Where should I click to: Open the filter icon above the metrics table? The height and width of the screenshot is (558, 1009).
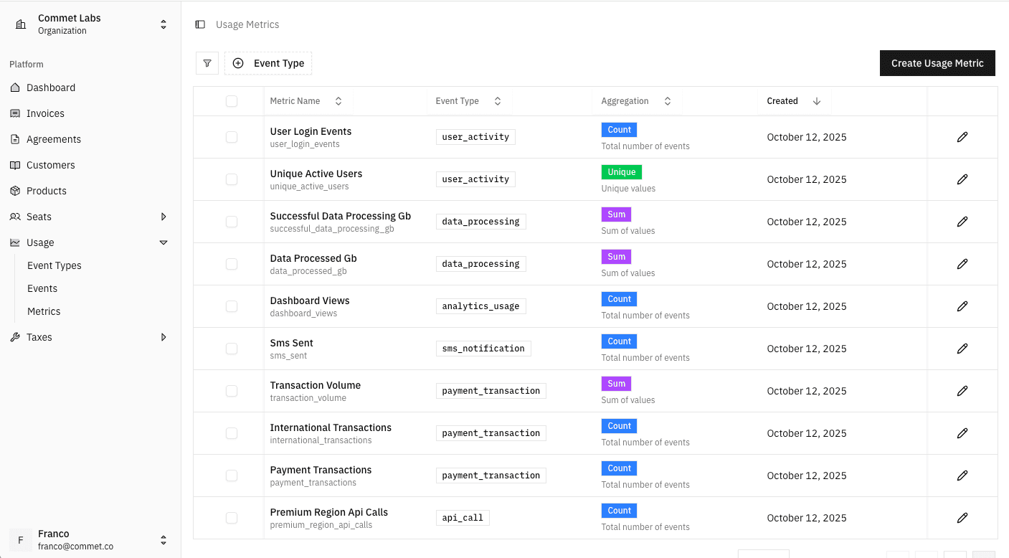pyautogui.click(x=207, y=63)
